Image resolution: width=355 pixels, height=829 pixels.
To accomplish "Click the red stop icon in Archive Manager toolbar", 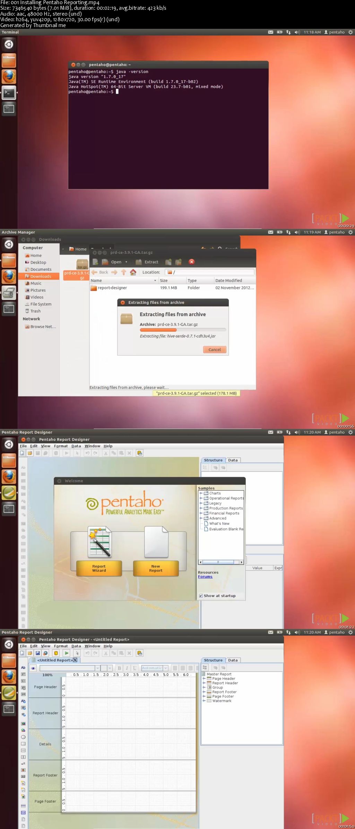I will pyautogui.click(x=191, y=262).
